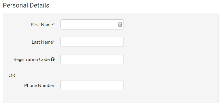
Task: Click the help question mark beside Registration Code
Action: 53,59
